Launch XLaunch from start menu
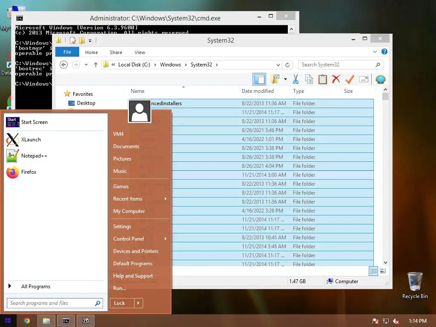Viewport: 436px width, 327px height. 55,140
